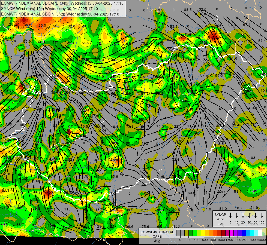Click the map value 141

[x=204, y=93]
